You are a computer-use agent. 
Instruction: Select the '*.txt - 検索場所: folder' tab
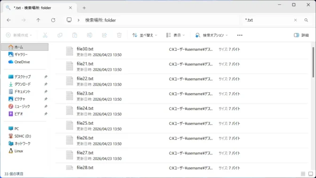pos(39,8)
